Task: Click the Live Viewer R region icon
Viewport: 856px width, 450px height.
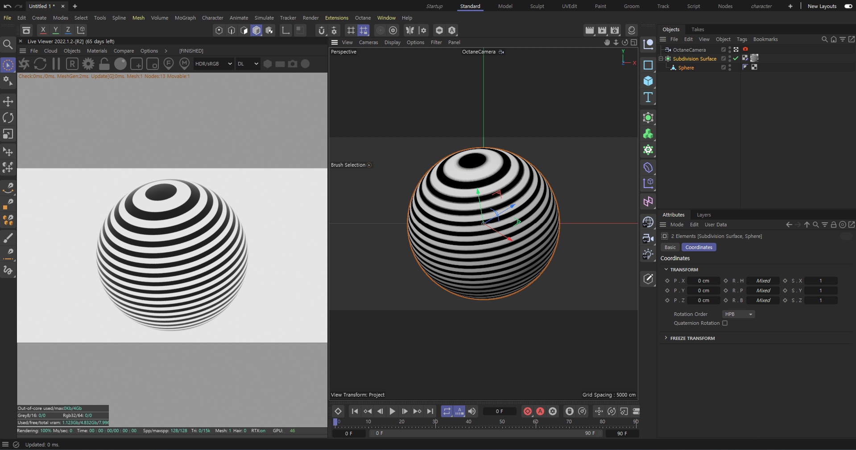Action: click(x=72, y=64)
